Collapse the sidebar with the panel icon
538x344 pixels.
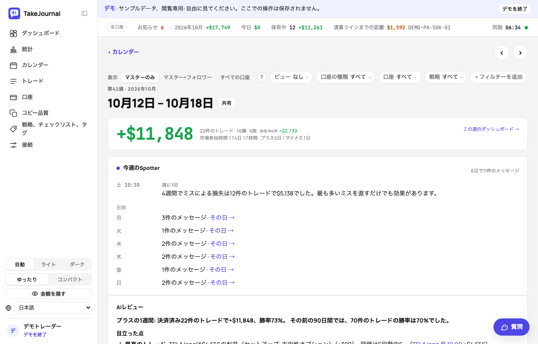click(x=84, y=13)
